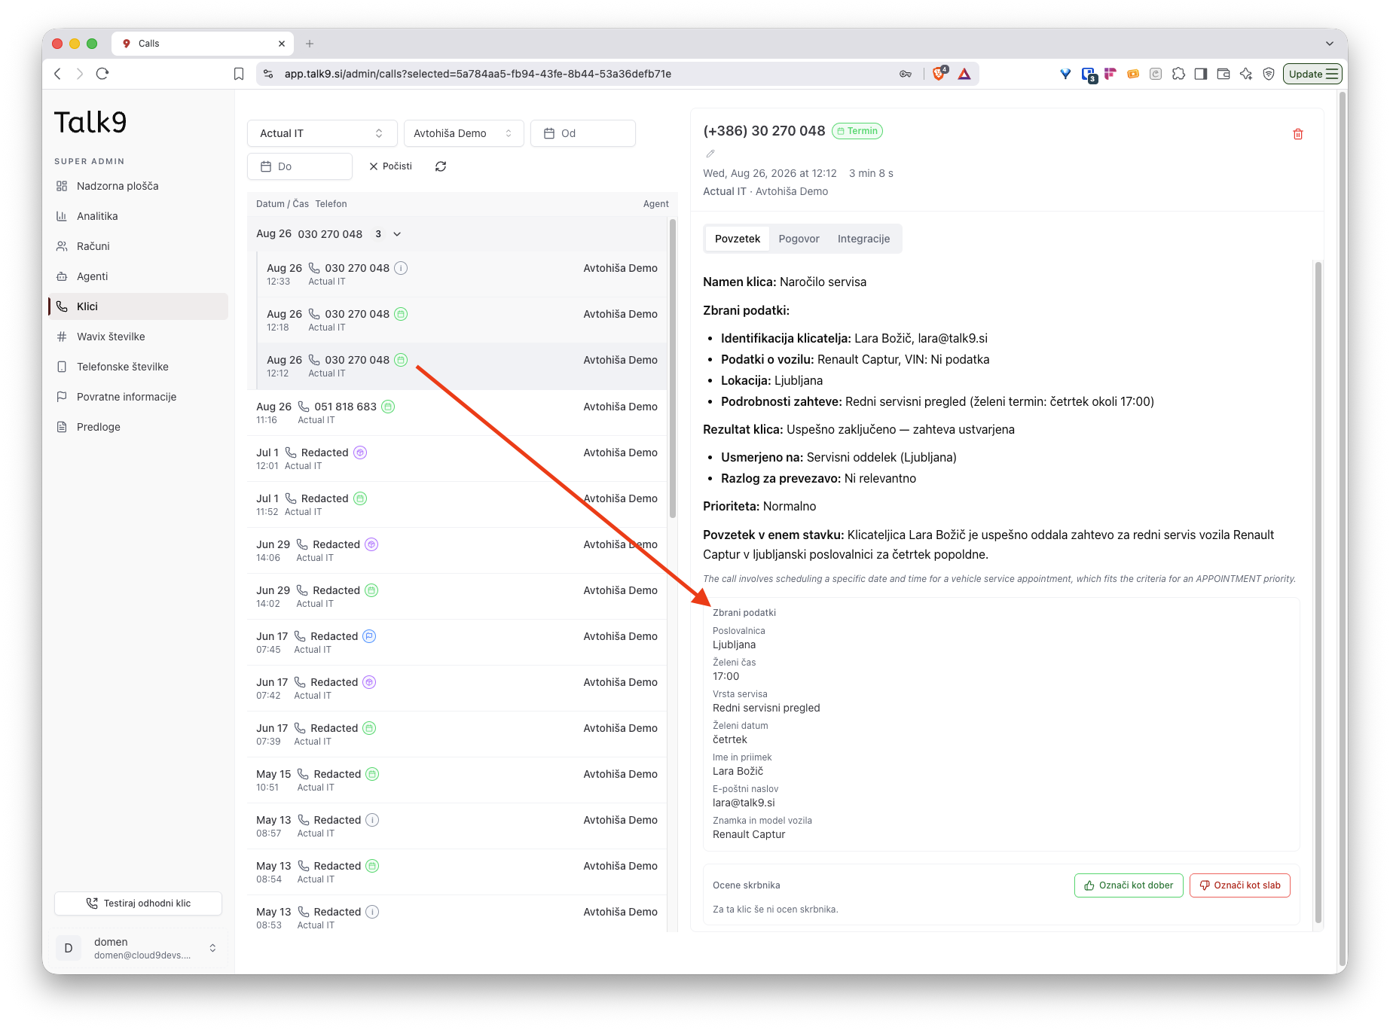Screen dimensions: 1390x1030
Task: Reload the page in browser
Action: (103, 74)
